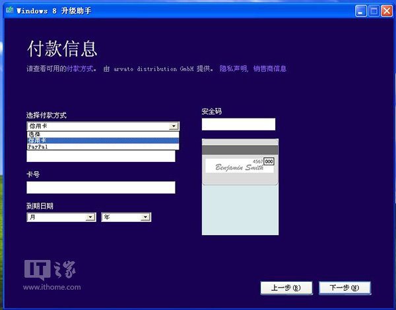Open the 隐私声明 link
The width and height of the screenshot is (396, 310).
(233, 68)
